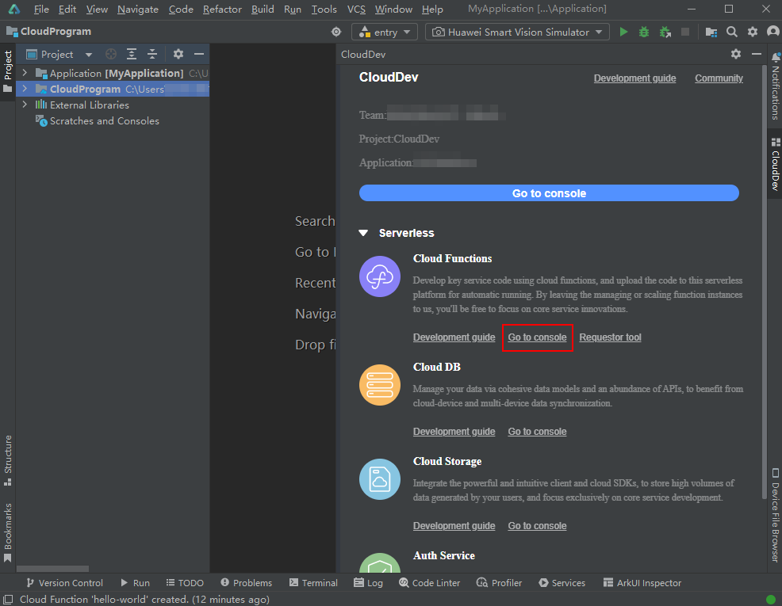Click the blue Go to console button
The height and width of the screenshot is (606, 782).
click(549, 193)
